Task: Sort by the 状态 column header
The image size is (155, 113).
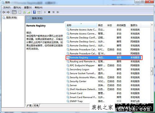Action: 111,25
